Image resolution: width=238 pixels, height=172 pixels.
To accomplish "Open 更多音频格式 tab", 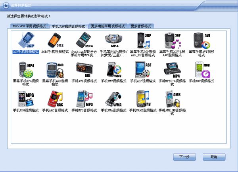I will pyautogui.click(x=140, y=26).
